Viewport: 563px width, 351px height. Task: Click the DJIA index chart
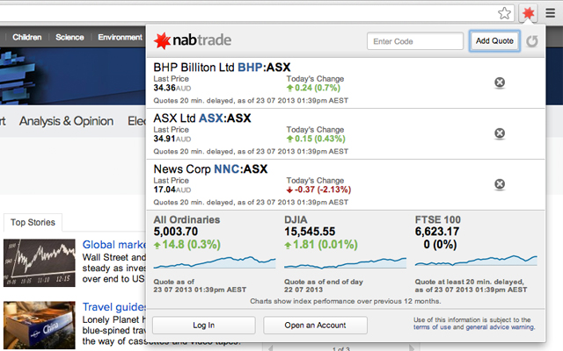tap(345, 263)
